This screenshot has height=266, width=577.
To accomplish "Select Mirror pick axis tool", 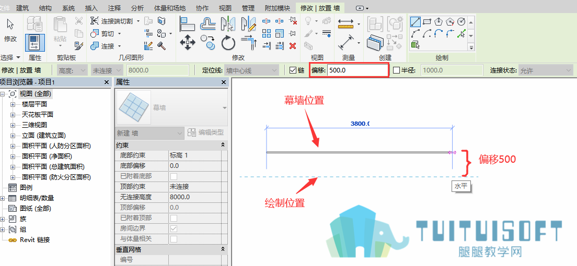I will (x=228, y=24).
